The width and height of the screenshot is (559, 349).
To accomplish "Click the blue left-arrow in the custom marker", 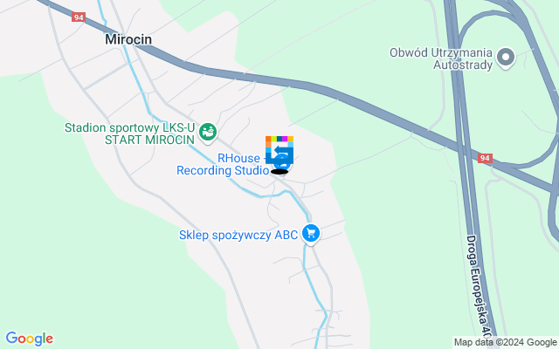I will pos(283,150).
